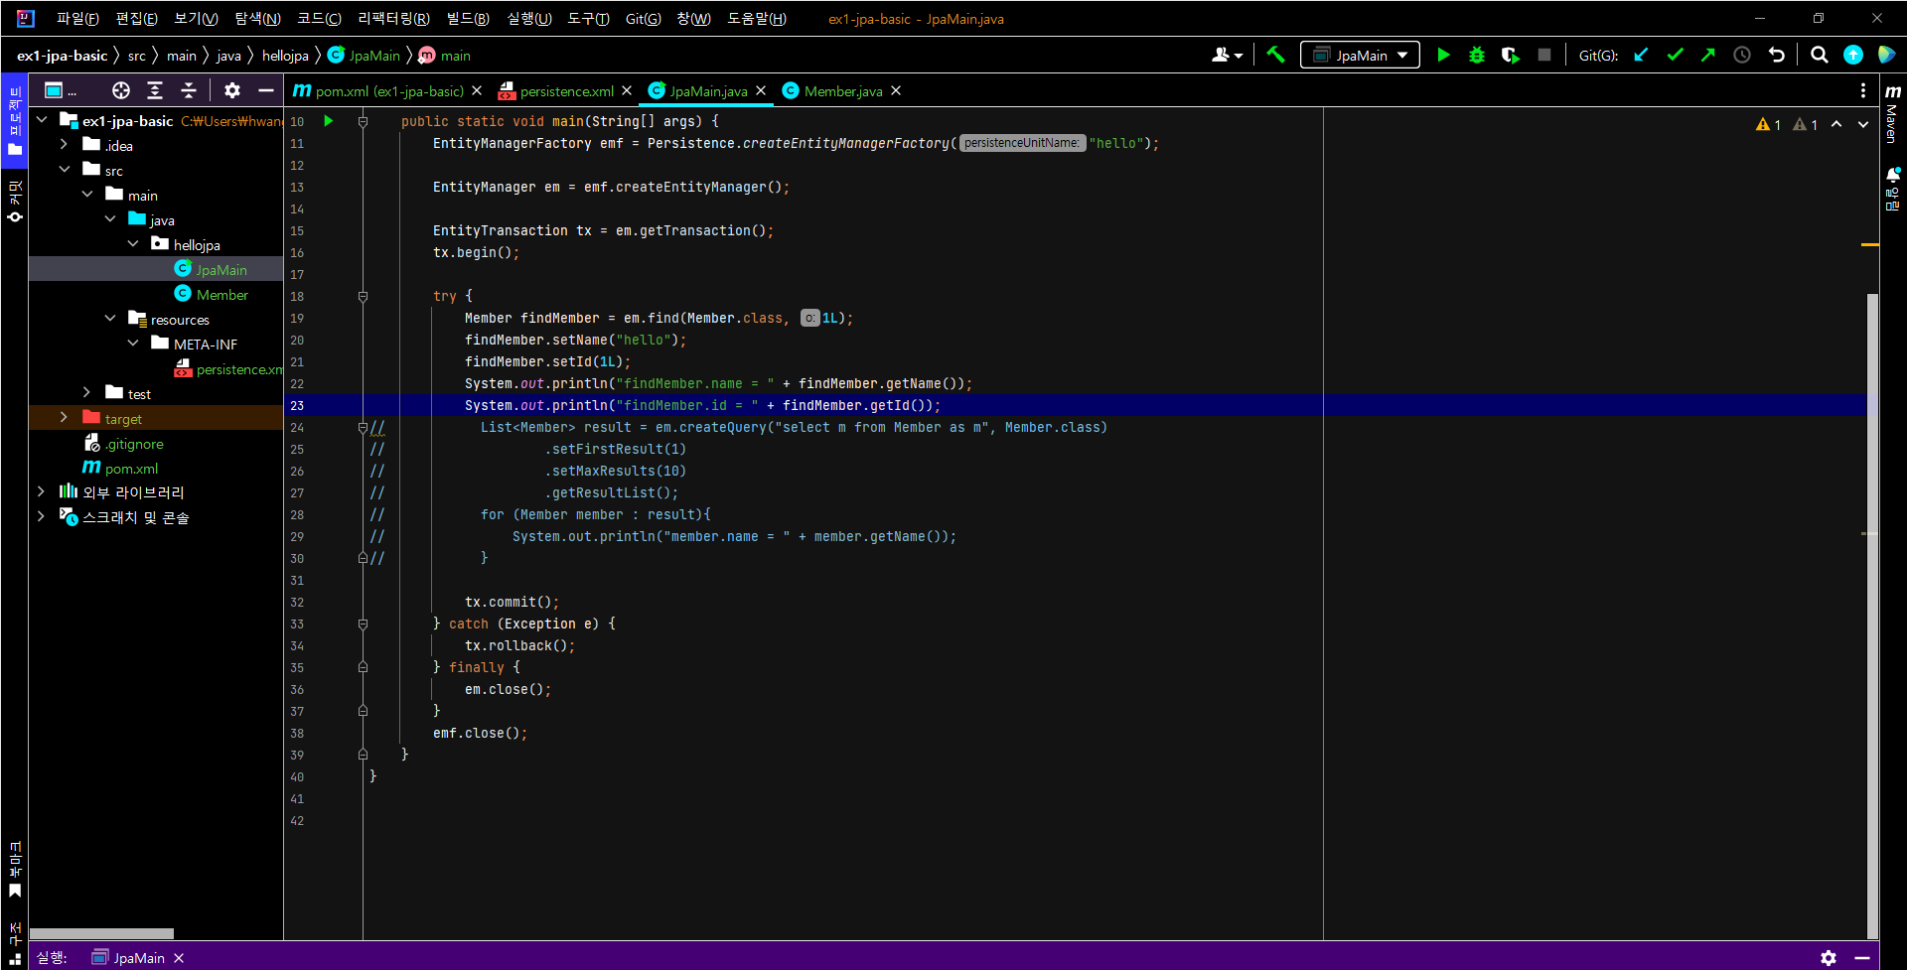Close the JpaMain.java editor tab
This screenshot has width=1907, height=970.
point(761,91)
